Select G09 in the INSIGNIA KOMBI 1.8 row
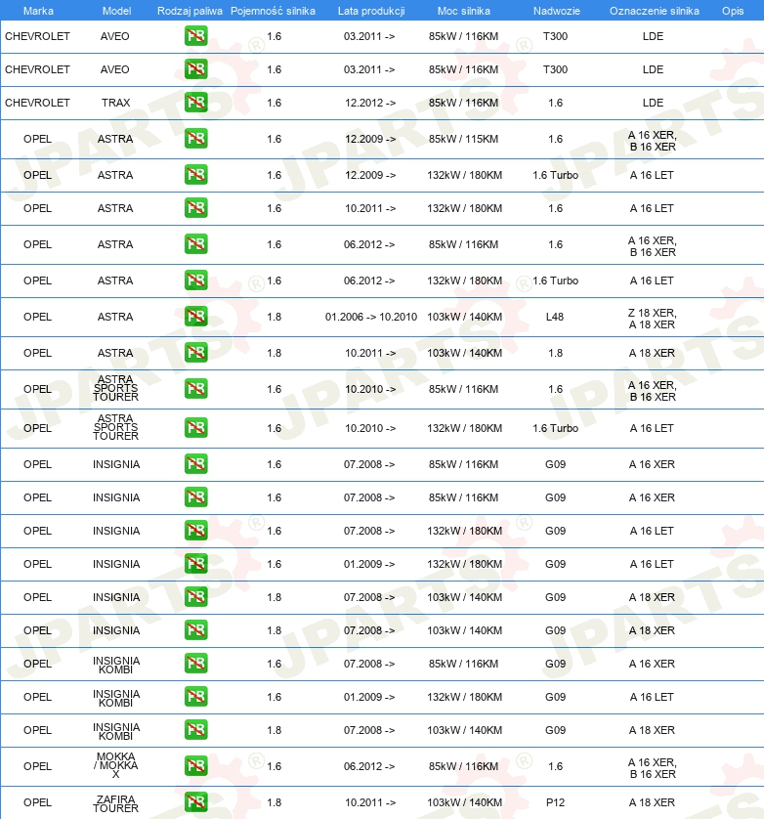 coord(556,730)
